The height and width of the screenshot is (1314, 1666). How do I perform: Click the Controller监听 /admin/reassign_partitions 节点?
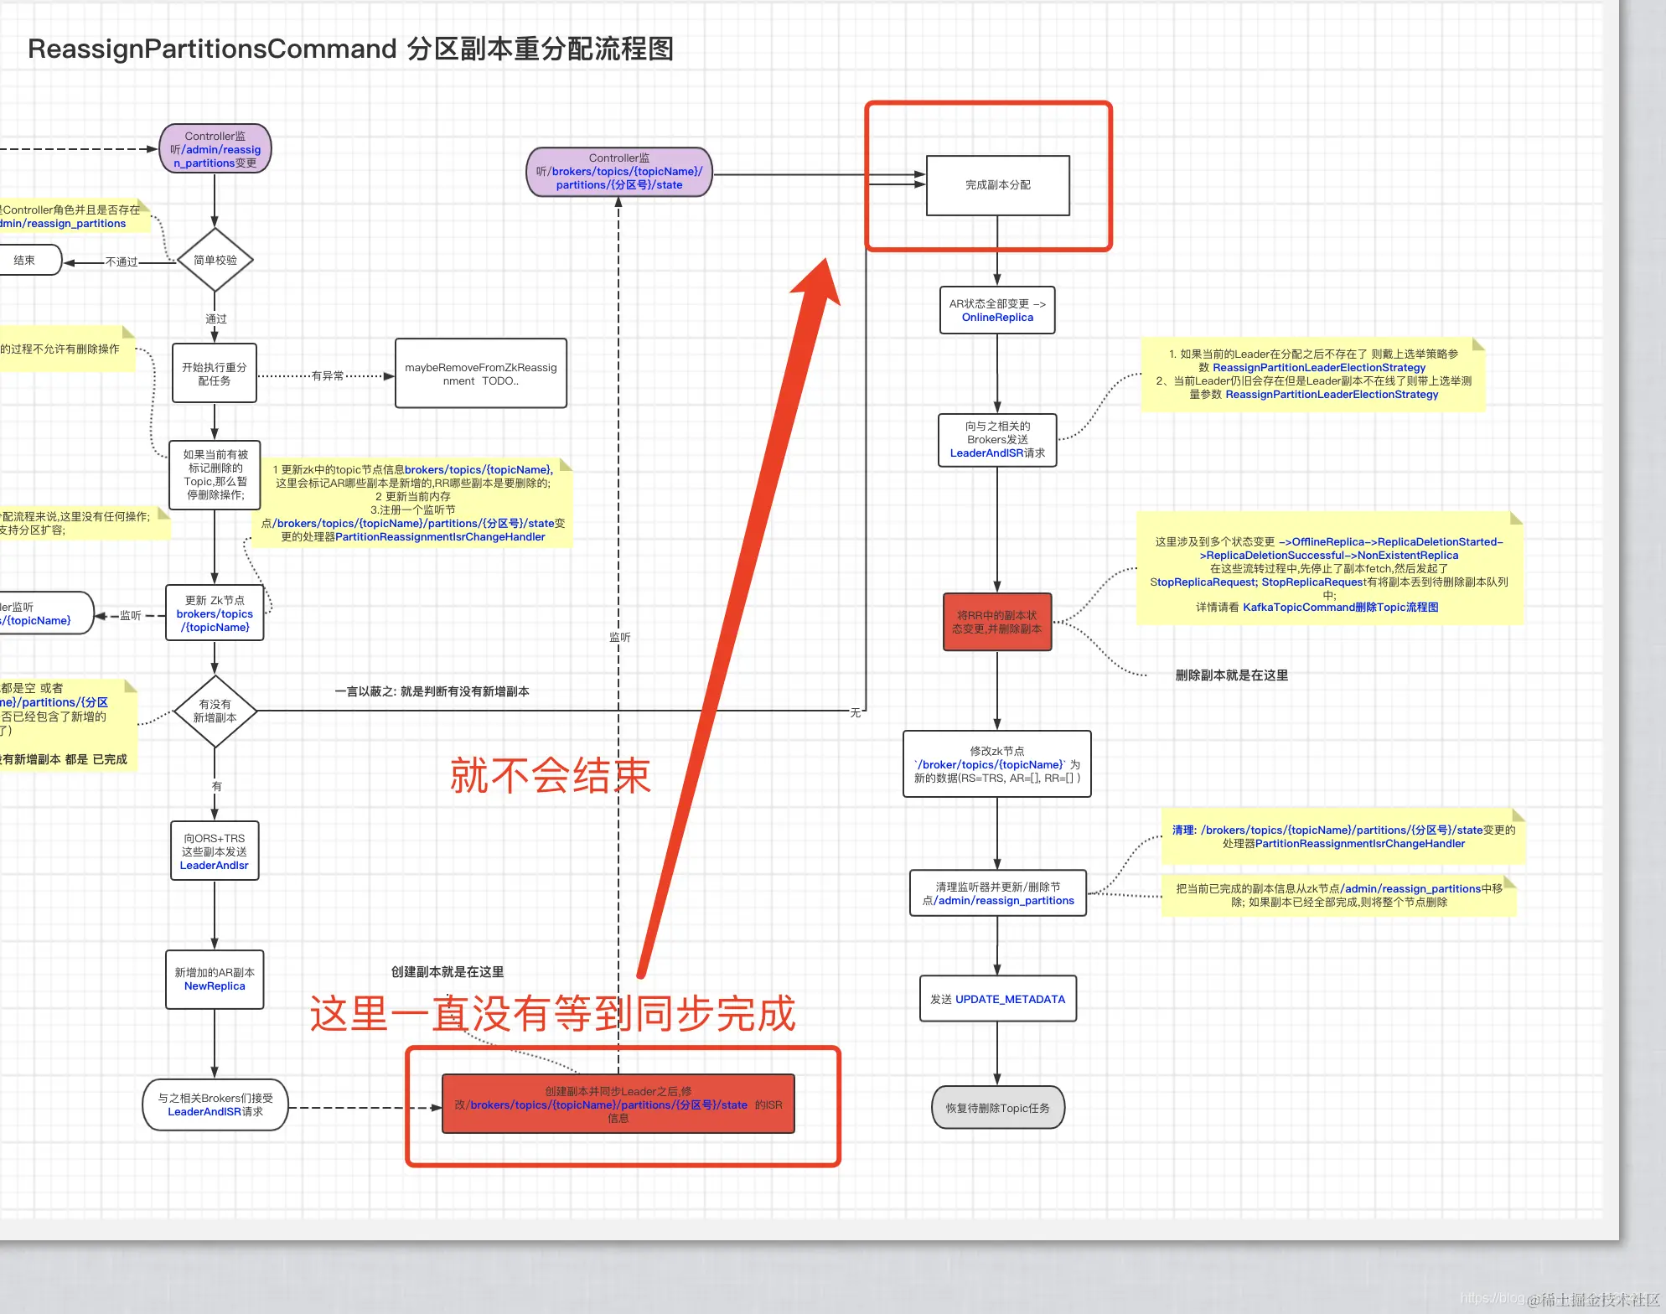click(215, 148)
